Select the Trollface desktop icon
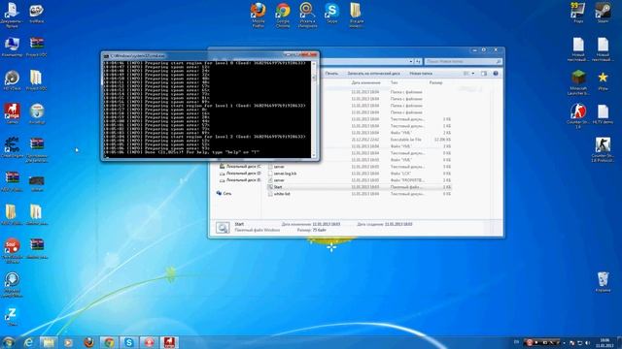Image resolution: width=622 pixels, height=349 pixels. tap(37, 13)
